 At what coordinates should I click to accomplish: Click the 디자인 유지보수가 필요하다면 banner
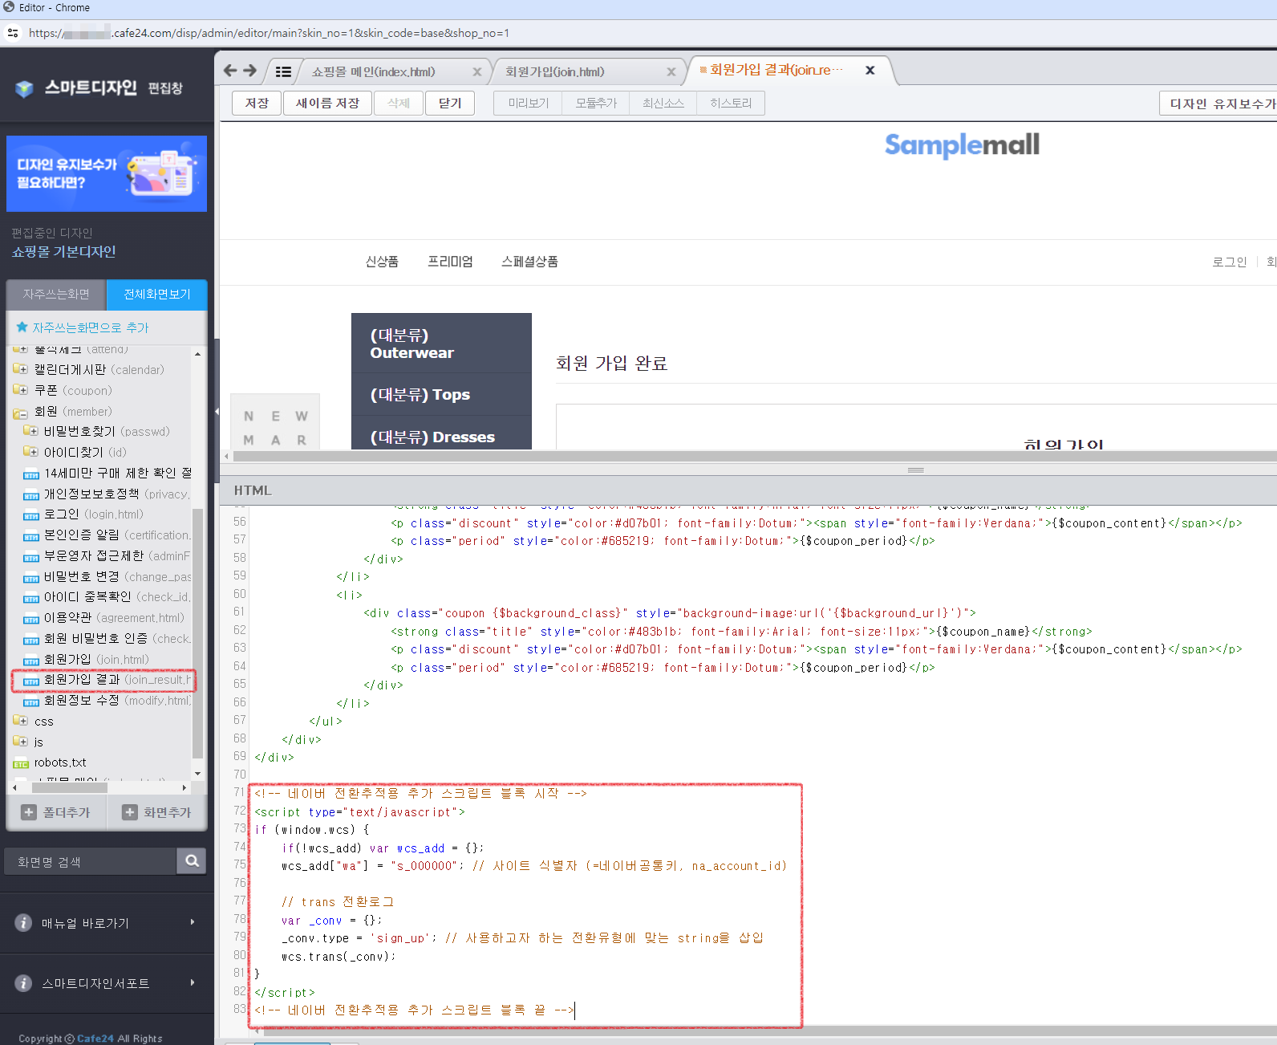click(107, 173)
